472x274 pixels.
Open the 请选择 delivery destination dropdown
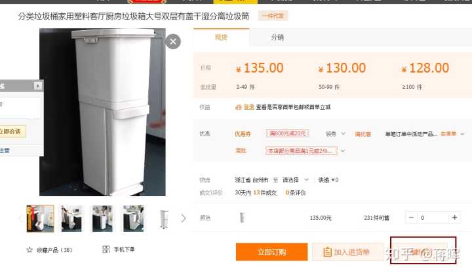tap(296, 180)
